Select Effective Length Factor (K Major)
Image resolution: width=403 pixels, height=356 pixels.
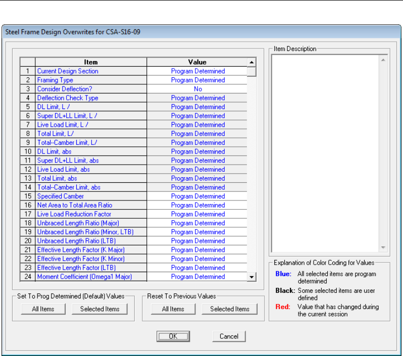point(91,250)
